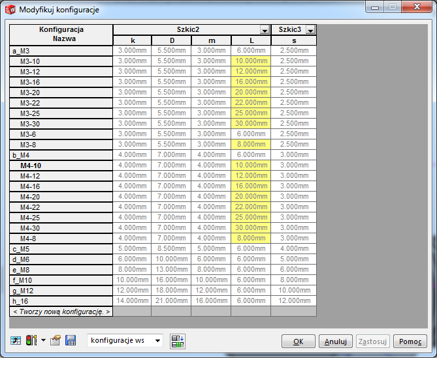Image resolution: width=437 pixels, height=391 pixels.
Task: Click the traffic light rebuild configurations icon
Action: pos(31,340)
